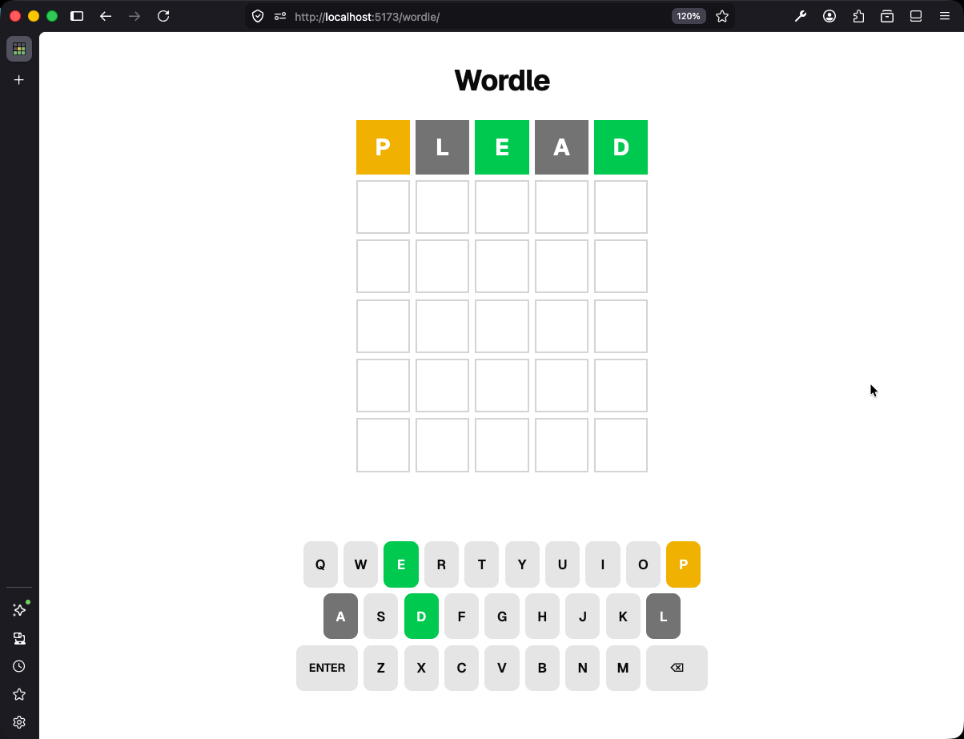The image size is (964, 739).
Task: Open synced tabs devices icon
Action: tap(19, 638)
